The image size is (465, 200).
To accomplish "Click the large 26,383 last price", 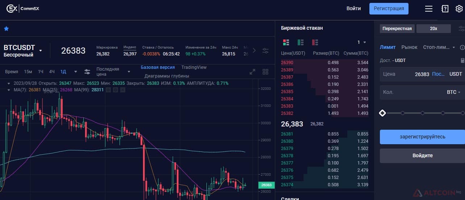I will pos(292,124).
